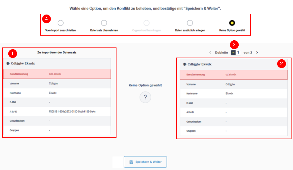Viewport: 293px width, 170px height.
Task: Pick the "Keine Option gewählt" radio button
Action: pos(232,23)
